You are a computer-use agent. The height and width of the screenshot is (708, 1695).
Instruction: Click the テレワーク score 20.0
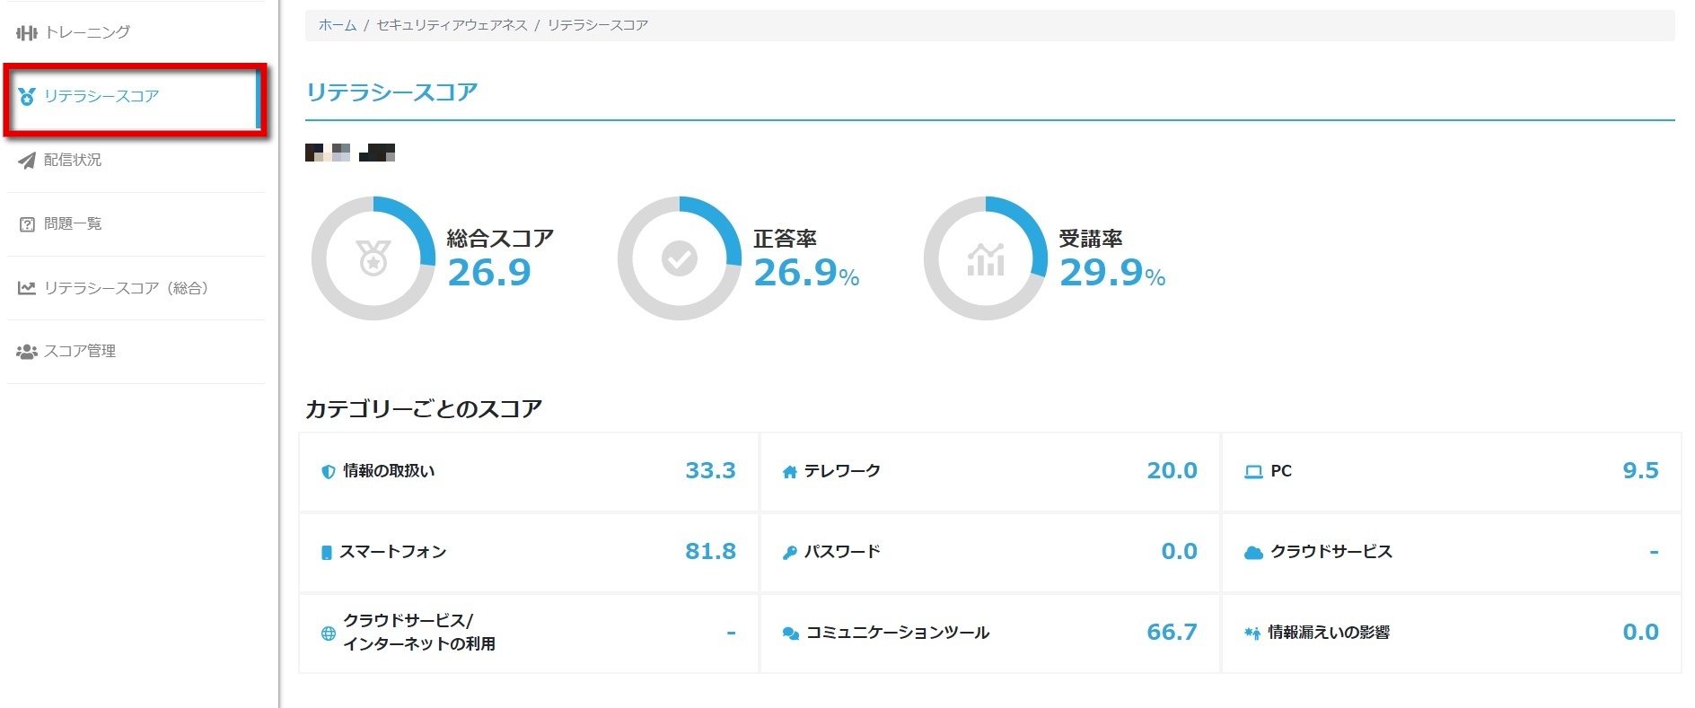pos(1172,471)
